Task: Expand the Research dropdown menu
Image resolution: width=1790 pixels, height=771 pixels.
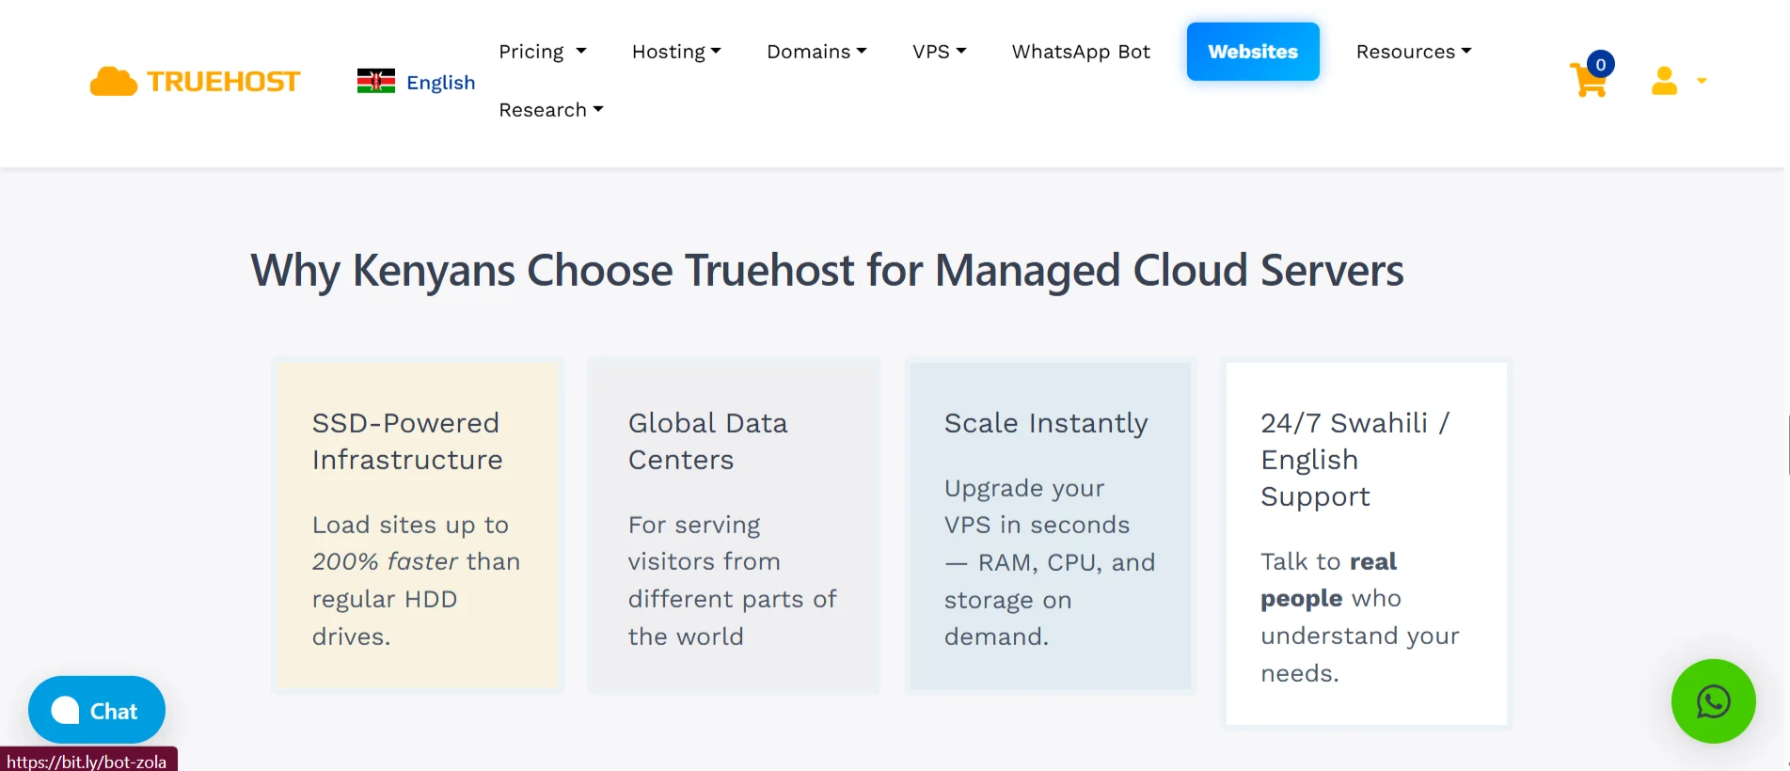Action: [551, 110]
